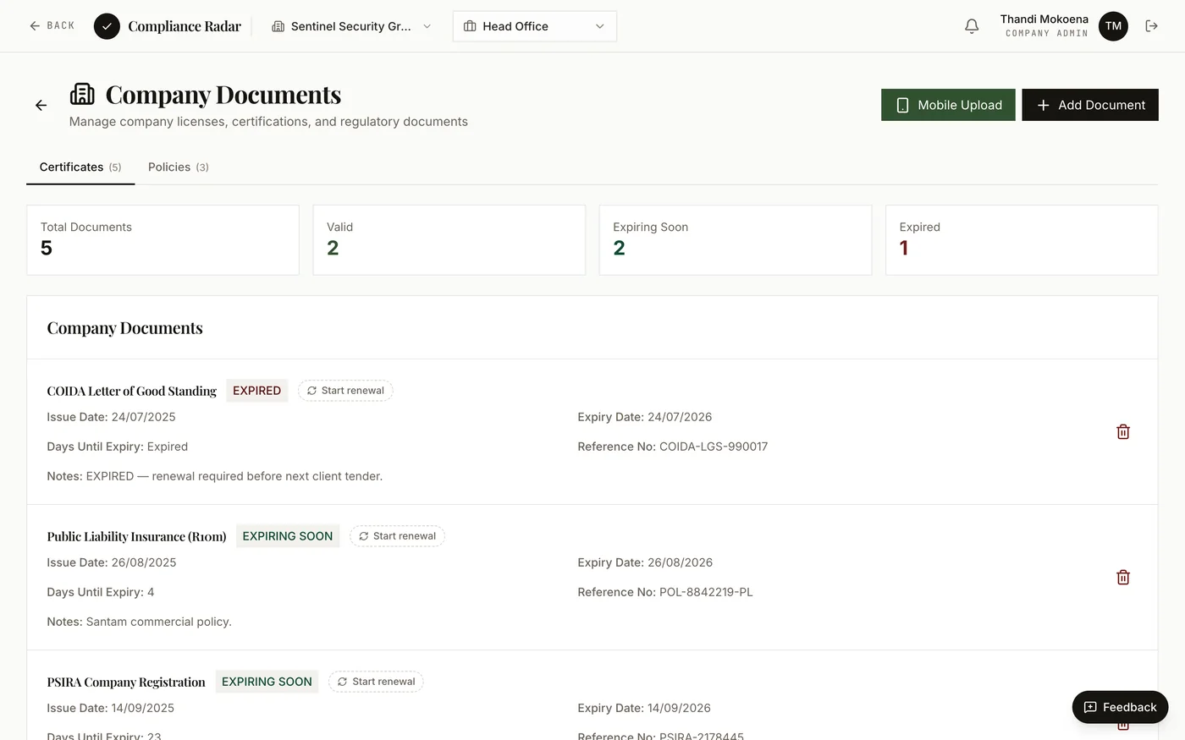Open the Sentinel Security Group company dropdown
Screen dimensions: 1185x740
pyautogui.click(x=351, y=26)
